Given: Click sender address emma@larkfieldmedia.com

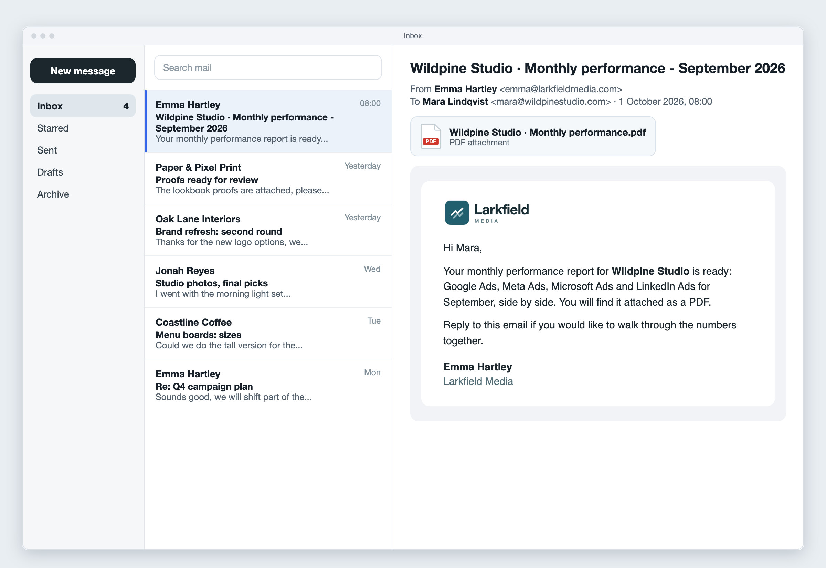Looking at the screenshot, I should point(561,89).
